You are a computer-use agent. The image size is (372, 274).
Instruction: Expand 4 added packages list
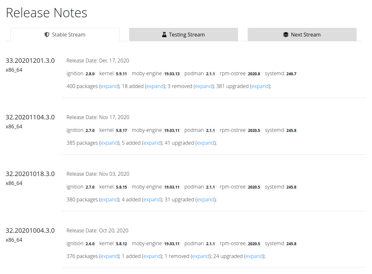[x=152, y=199]
